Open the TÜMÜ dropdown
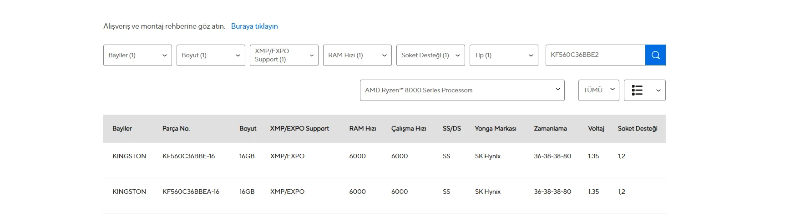 (598, 91)
